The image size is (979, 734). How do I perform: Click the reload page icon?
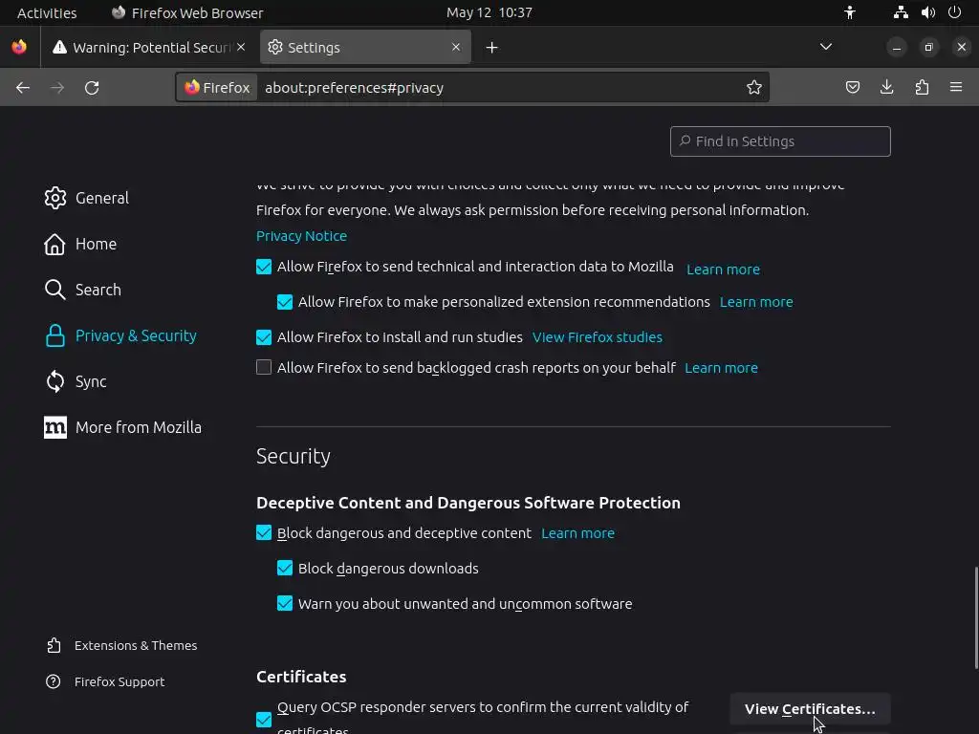pos(92,88)
